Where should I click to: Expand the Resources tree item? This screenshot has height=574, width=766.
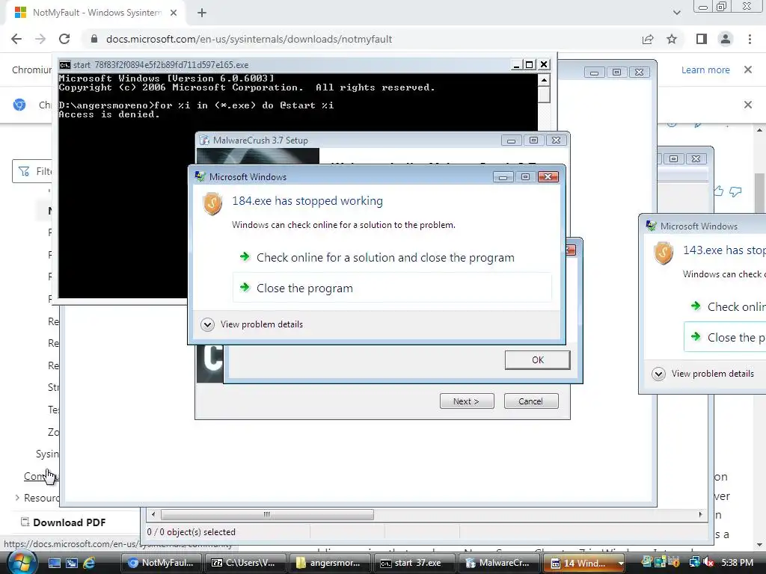(x=18, y=498)
